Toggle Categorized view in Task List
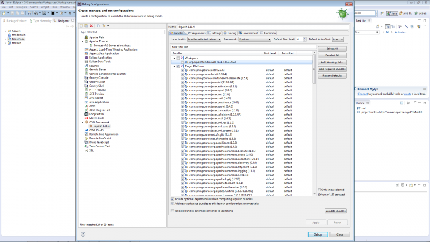This screenshot has height=242, width=430. point(388,26)
